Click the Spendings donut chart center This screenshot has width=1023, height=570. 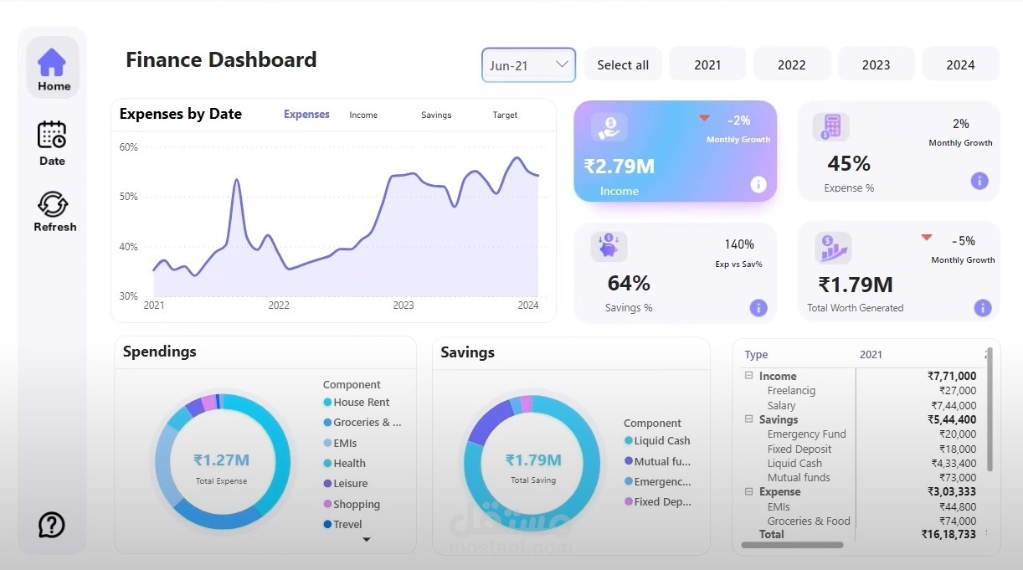tap(222, 461)
